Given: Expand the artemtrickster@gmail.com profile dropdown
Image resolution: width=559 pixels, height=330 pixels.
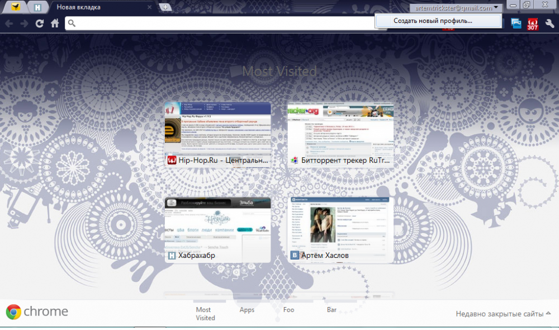Looking at the screenshot, I should tap(456, 7).
